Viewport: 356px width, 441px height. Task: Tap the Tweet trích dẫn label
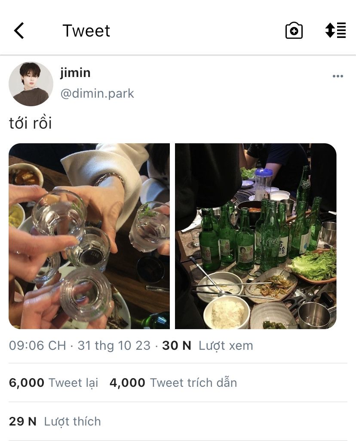193,383
